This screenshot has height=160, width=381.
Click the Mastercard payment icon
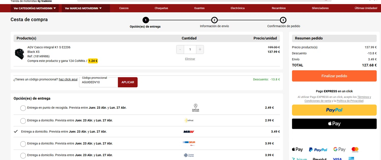(x=355, y=150)
